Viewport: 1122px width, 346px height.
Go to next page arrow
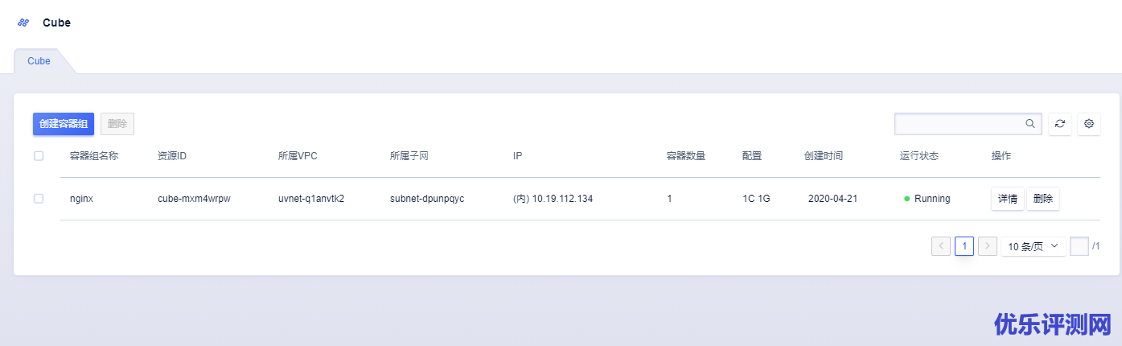(x=988, y=246)
